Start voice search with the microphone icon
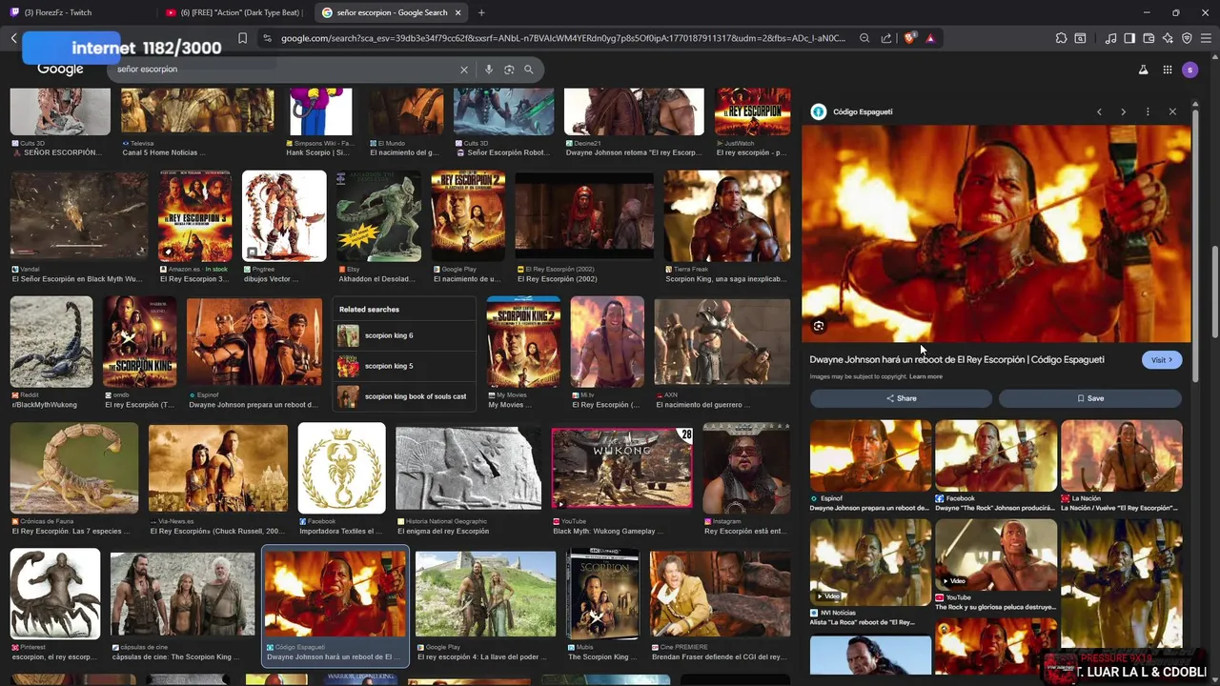 click(489, 70)
